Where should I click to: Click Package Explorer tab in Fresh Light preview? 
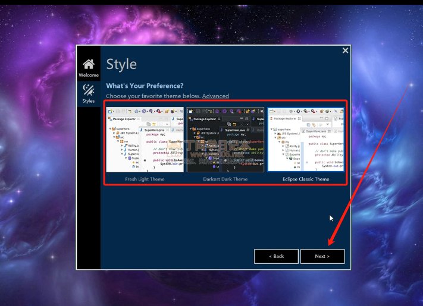[x=123, y=121]
